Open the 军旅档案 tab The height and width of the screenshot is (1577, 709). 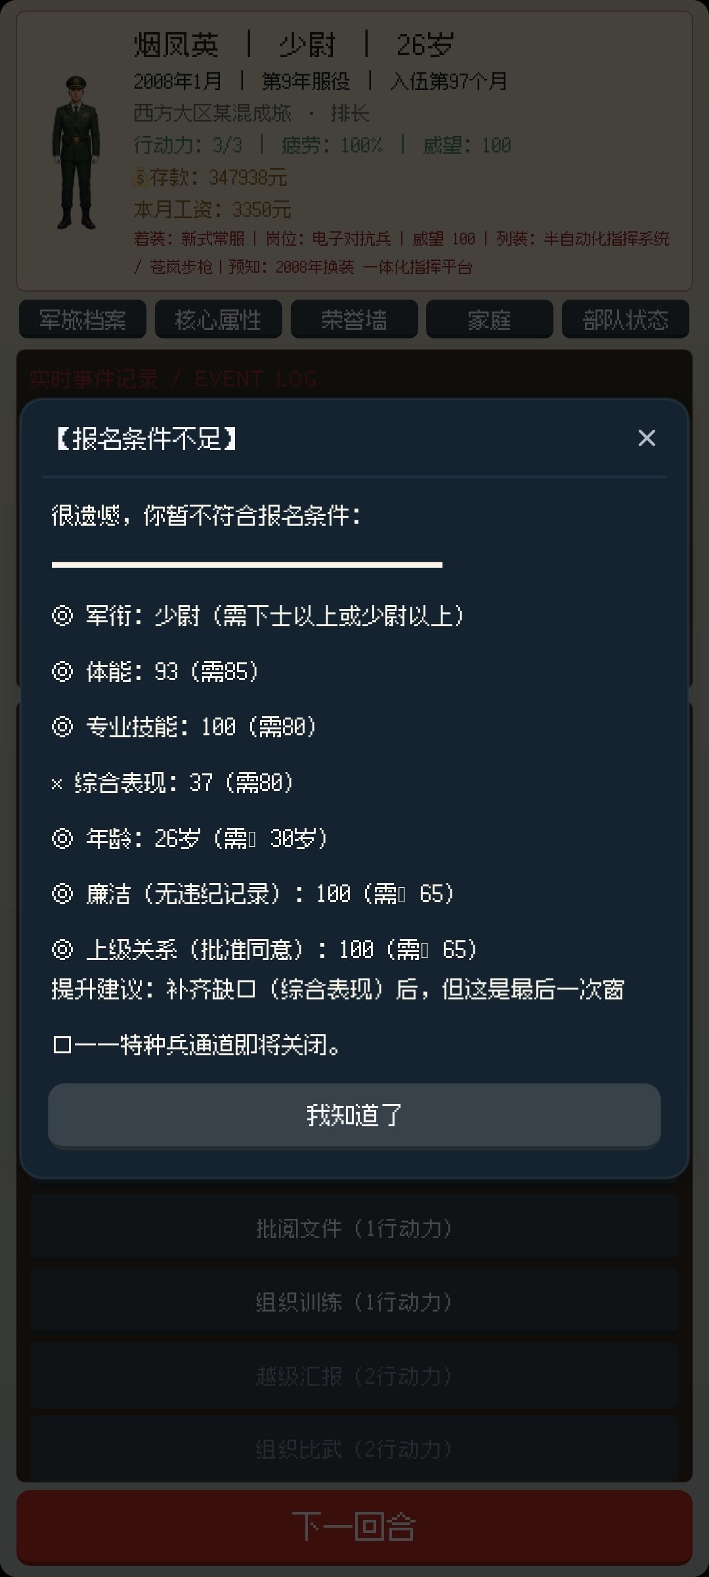[83, 319]
